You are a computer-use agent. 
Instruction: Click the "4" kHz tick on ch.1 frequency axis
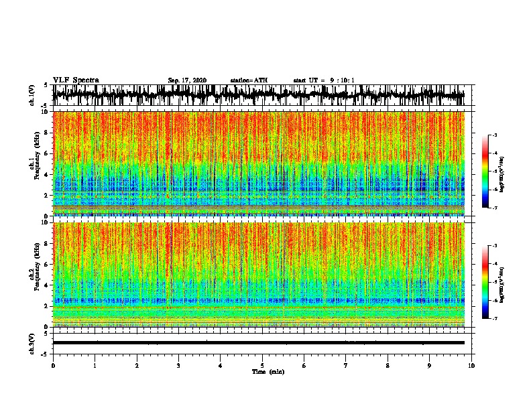(x=47, y=175)
